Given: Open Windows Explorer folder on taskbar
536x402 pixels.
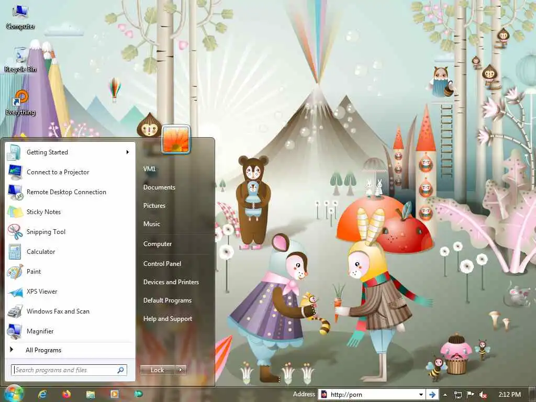Looking at the screenshot, I should 90,394.
